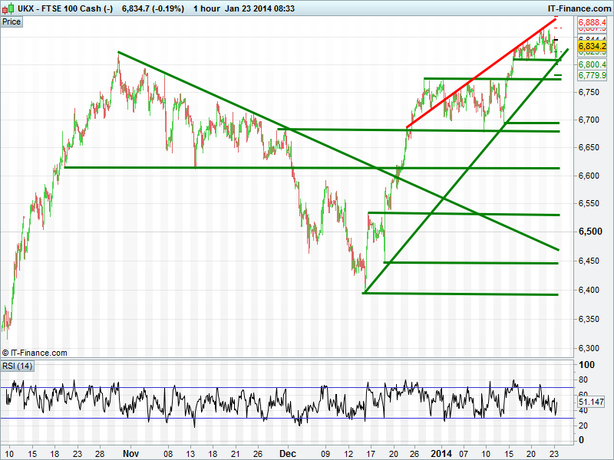
Task: Click the 'Jan 23 2014 08:33' timestamp
Action: click(259, 8)
